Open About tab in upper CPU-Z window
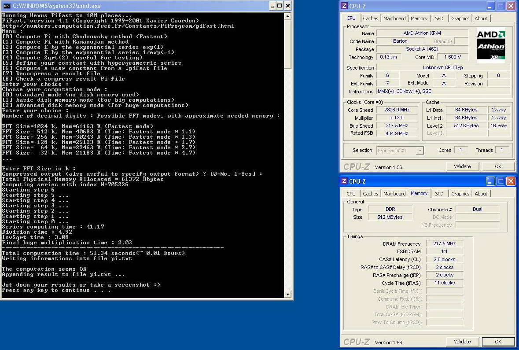The height and width of the screenshot is (350, 519). coord(481,18)
